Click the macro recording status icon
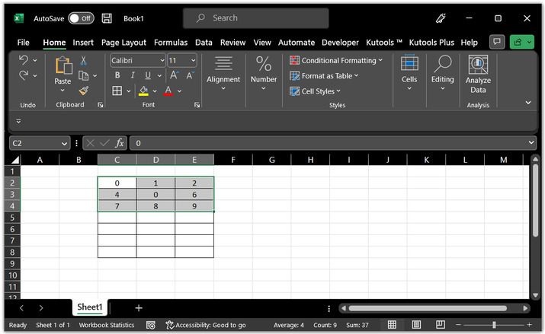The width and height of the screenshot is (545, 334). click(x=151, y=325)
